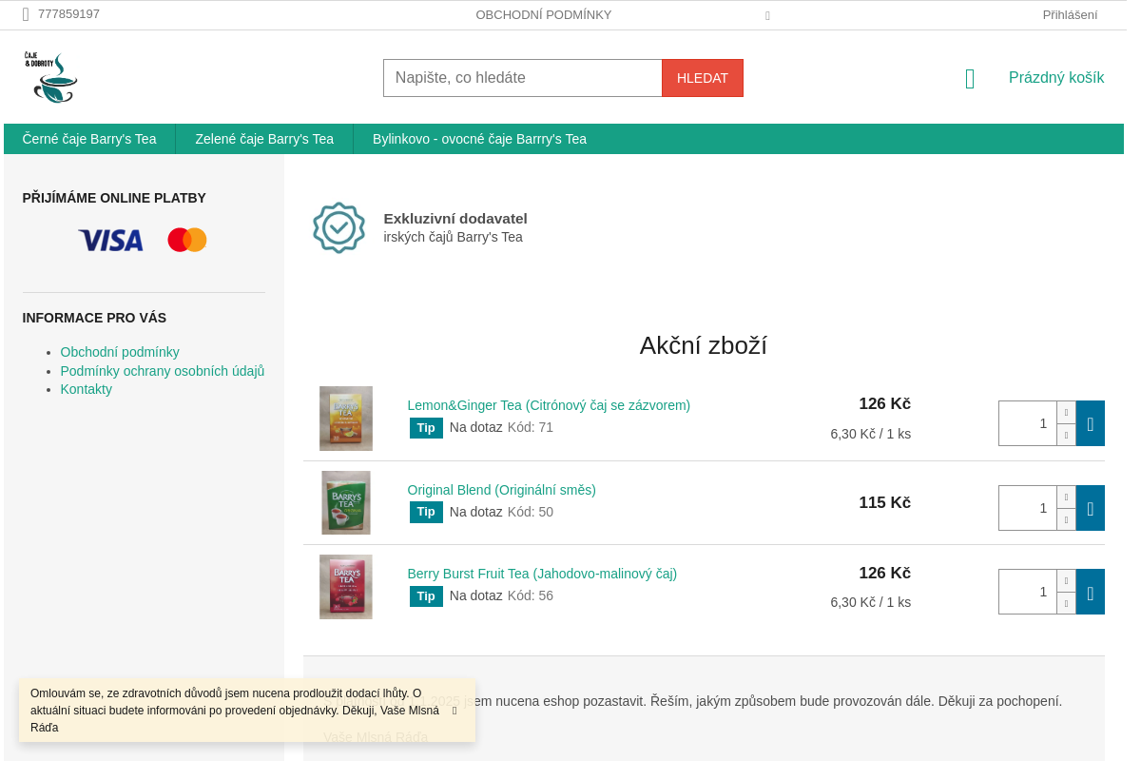Decrease quantity for Berry Burst Tea
This screenshot has height=761, width=1141.
click(x=1066, y=603)
